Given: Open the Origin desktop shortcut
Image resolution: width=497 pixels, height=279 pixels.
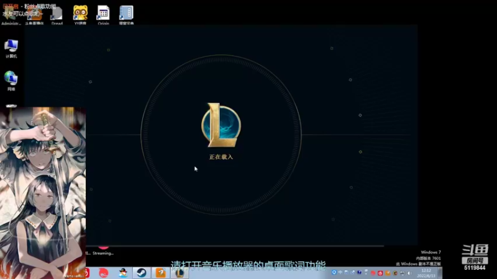Looking at the screenshot, I should coord(103,14).
